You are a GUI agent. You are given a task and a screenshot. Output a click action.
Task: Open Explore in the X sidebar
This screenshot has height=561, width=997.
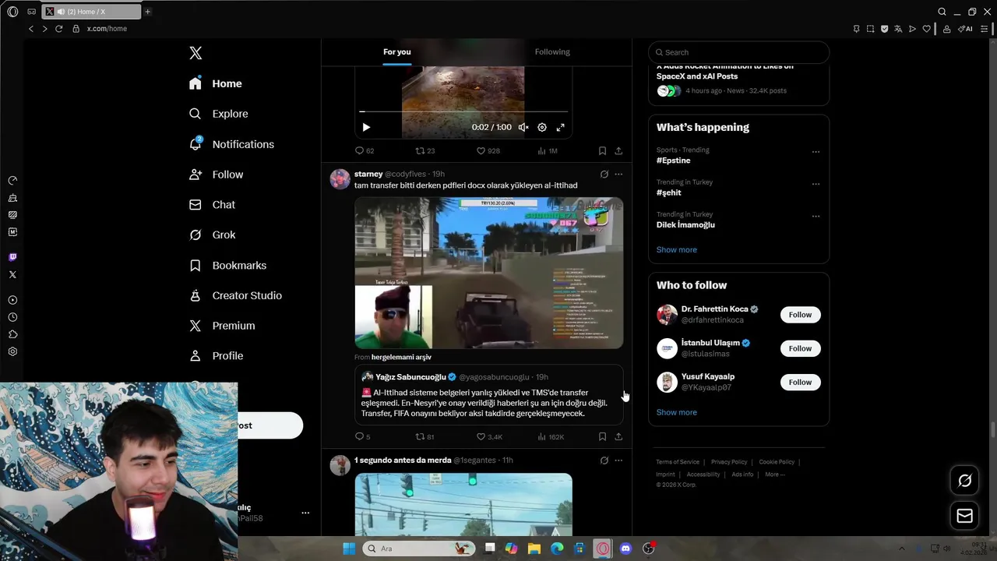tap(219, 114)
